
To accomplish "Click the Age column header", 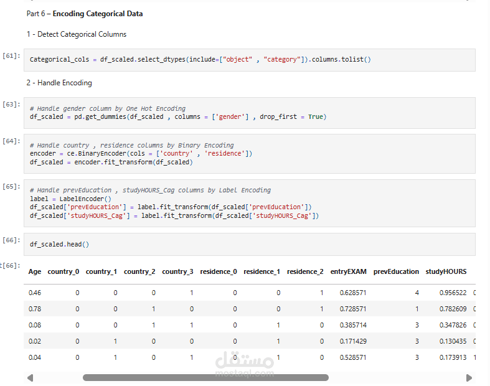I will click(35, 271).
